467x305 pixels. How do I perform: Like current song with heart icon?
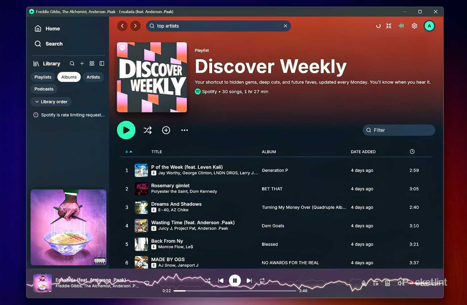click(x=147, y=283)
